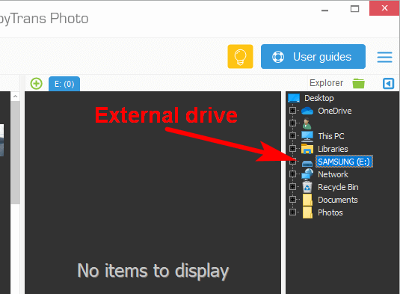Click the left panel vertical scrollbar
The width and height of the screenshot is (400, 294).
[15, 153]
